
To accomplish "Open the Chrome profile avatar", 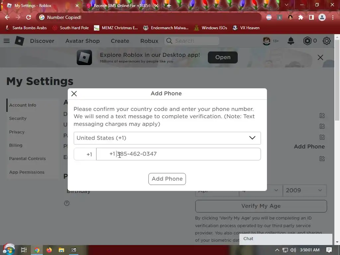I will tap(322, 17).
